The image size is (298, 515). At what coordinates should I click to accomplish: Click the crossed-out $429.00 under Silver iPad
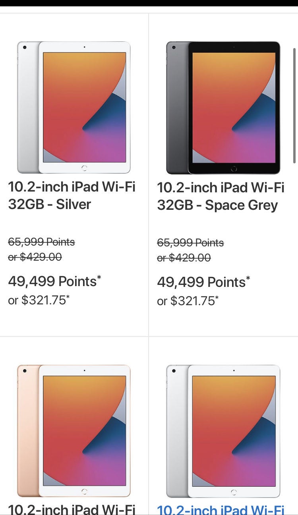pos(35,257)
